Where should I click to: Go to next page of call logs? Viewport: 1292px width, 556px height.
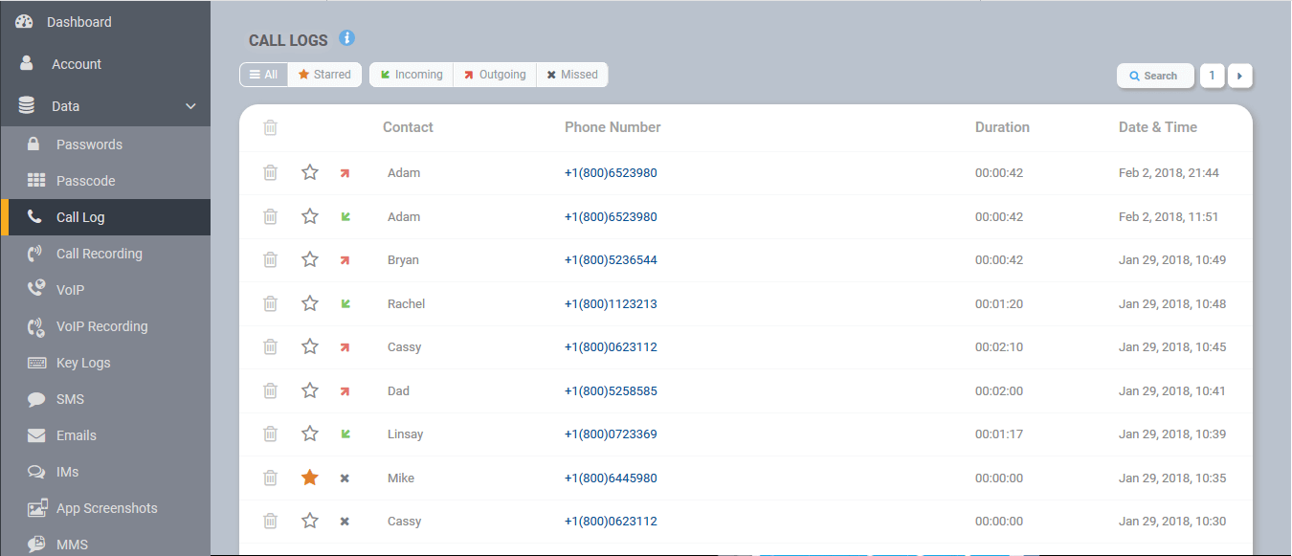pyautogui.click(x=1240, y=76)
